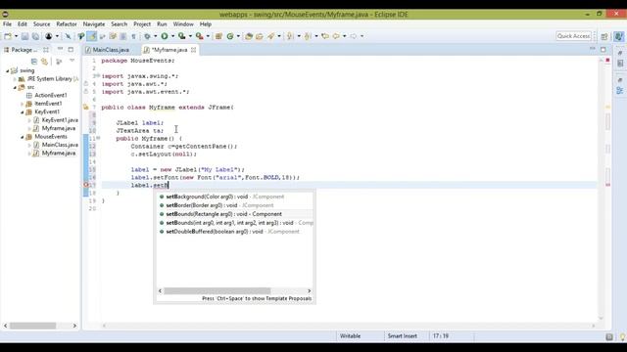Image resolution: width=627 pixels, height=352 pixels.
Task: Choose setBorder(Border arg0) proposal
Action: [x=235, y=205]
